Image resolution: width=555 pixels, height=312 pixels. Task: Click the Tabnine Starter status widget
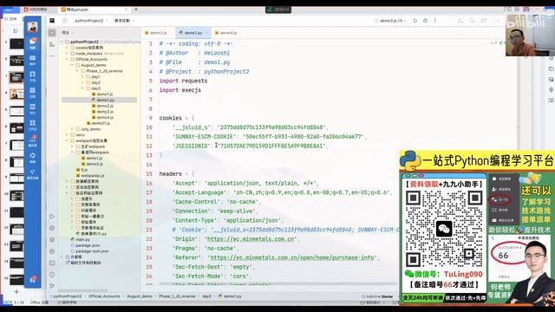[377, 296]
